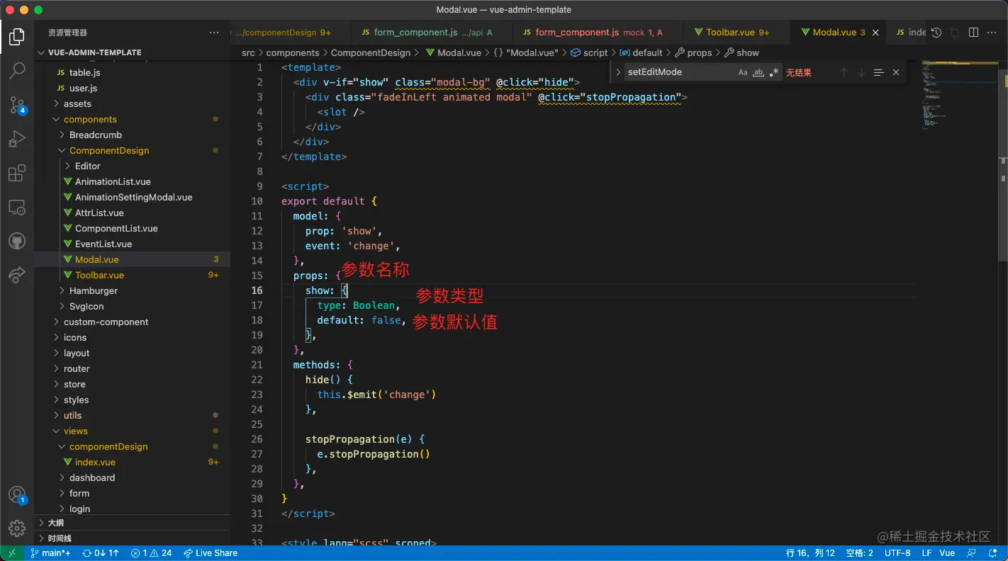Toggle match case in find widget
Viewport: 1008px width, 561px height.
743,72
